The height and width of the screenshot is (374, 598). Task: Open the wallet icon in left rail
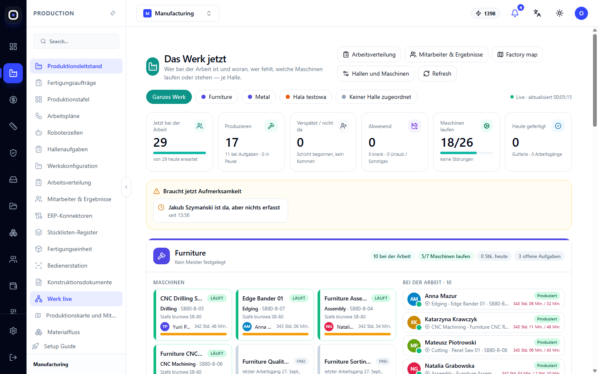tap(13, 286)
